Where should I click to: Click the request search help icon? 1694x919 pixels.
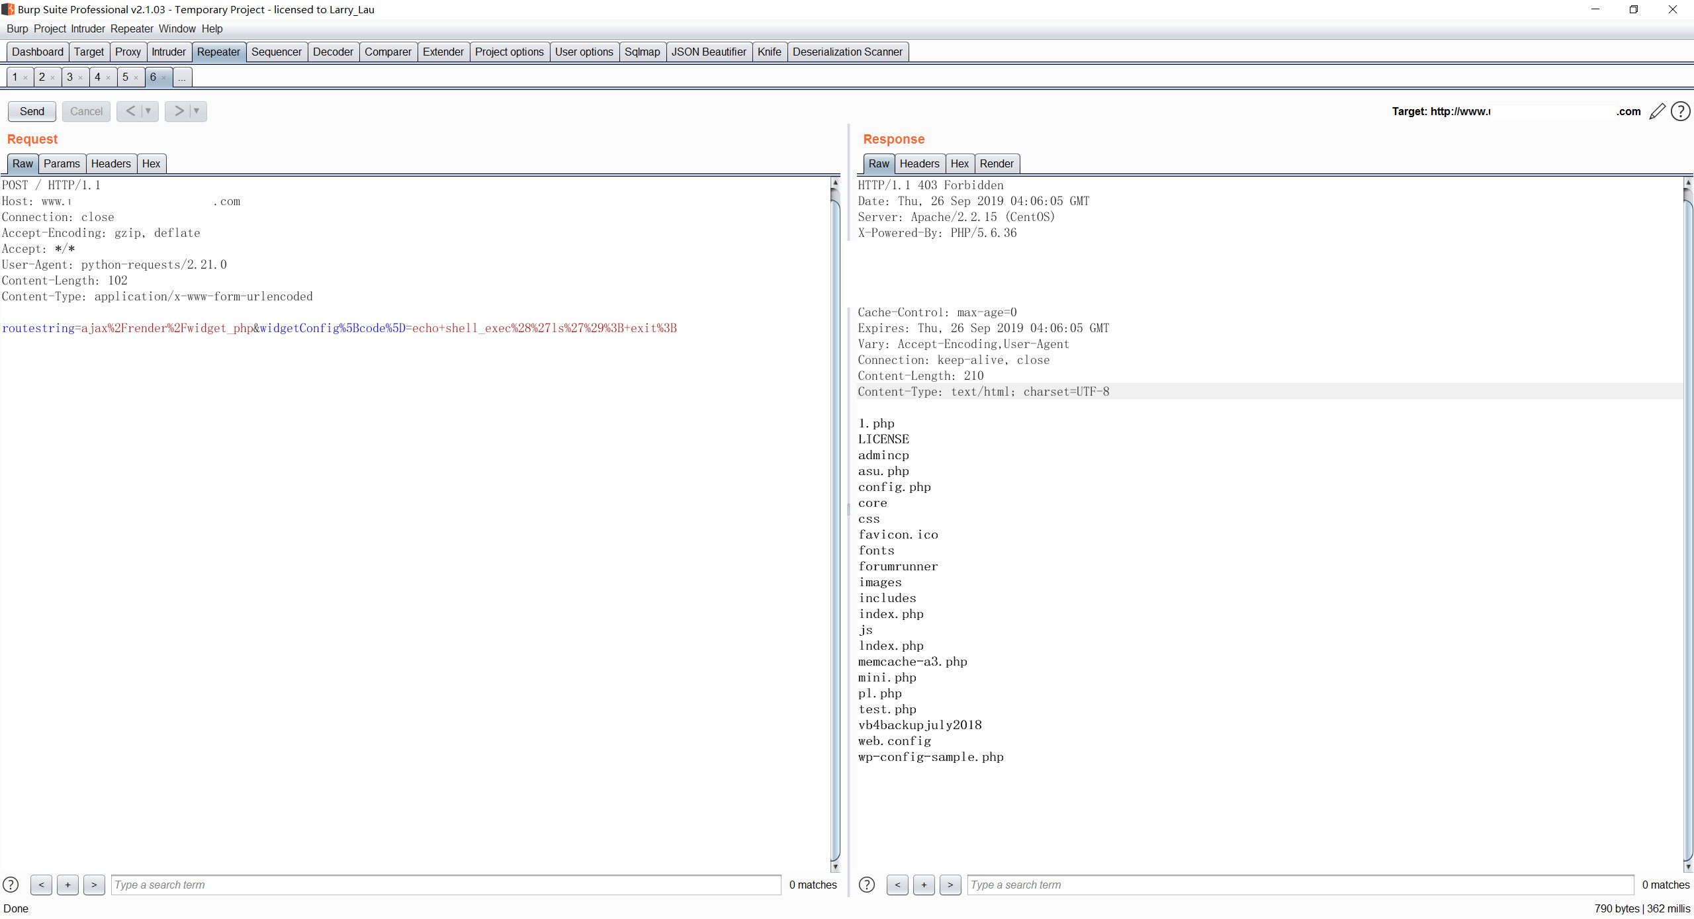click(11, 885)
